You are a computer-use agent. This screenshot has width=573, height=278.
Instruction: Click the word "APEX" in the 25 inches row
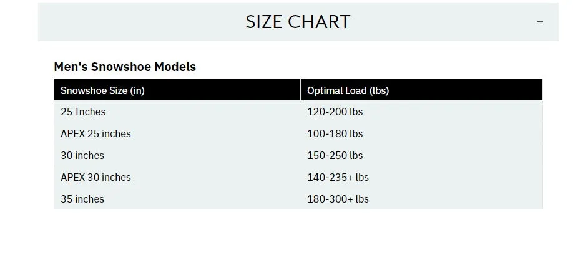pyautogui.click(x=72, y=134)
